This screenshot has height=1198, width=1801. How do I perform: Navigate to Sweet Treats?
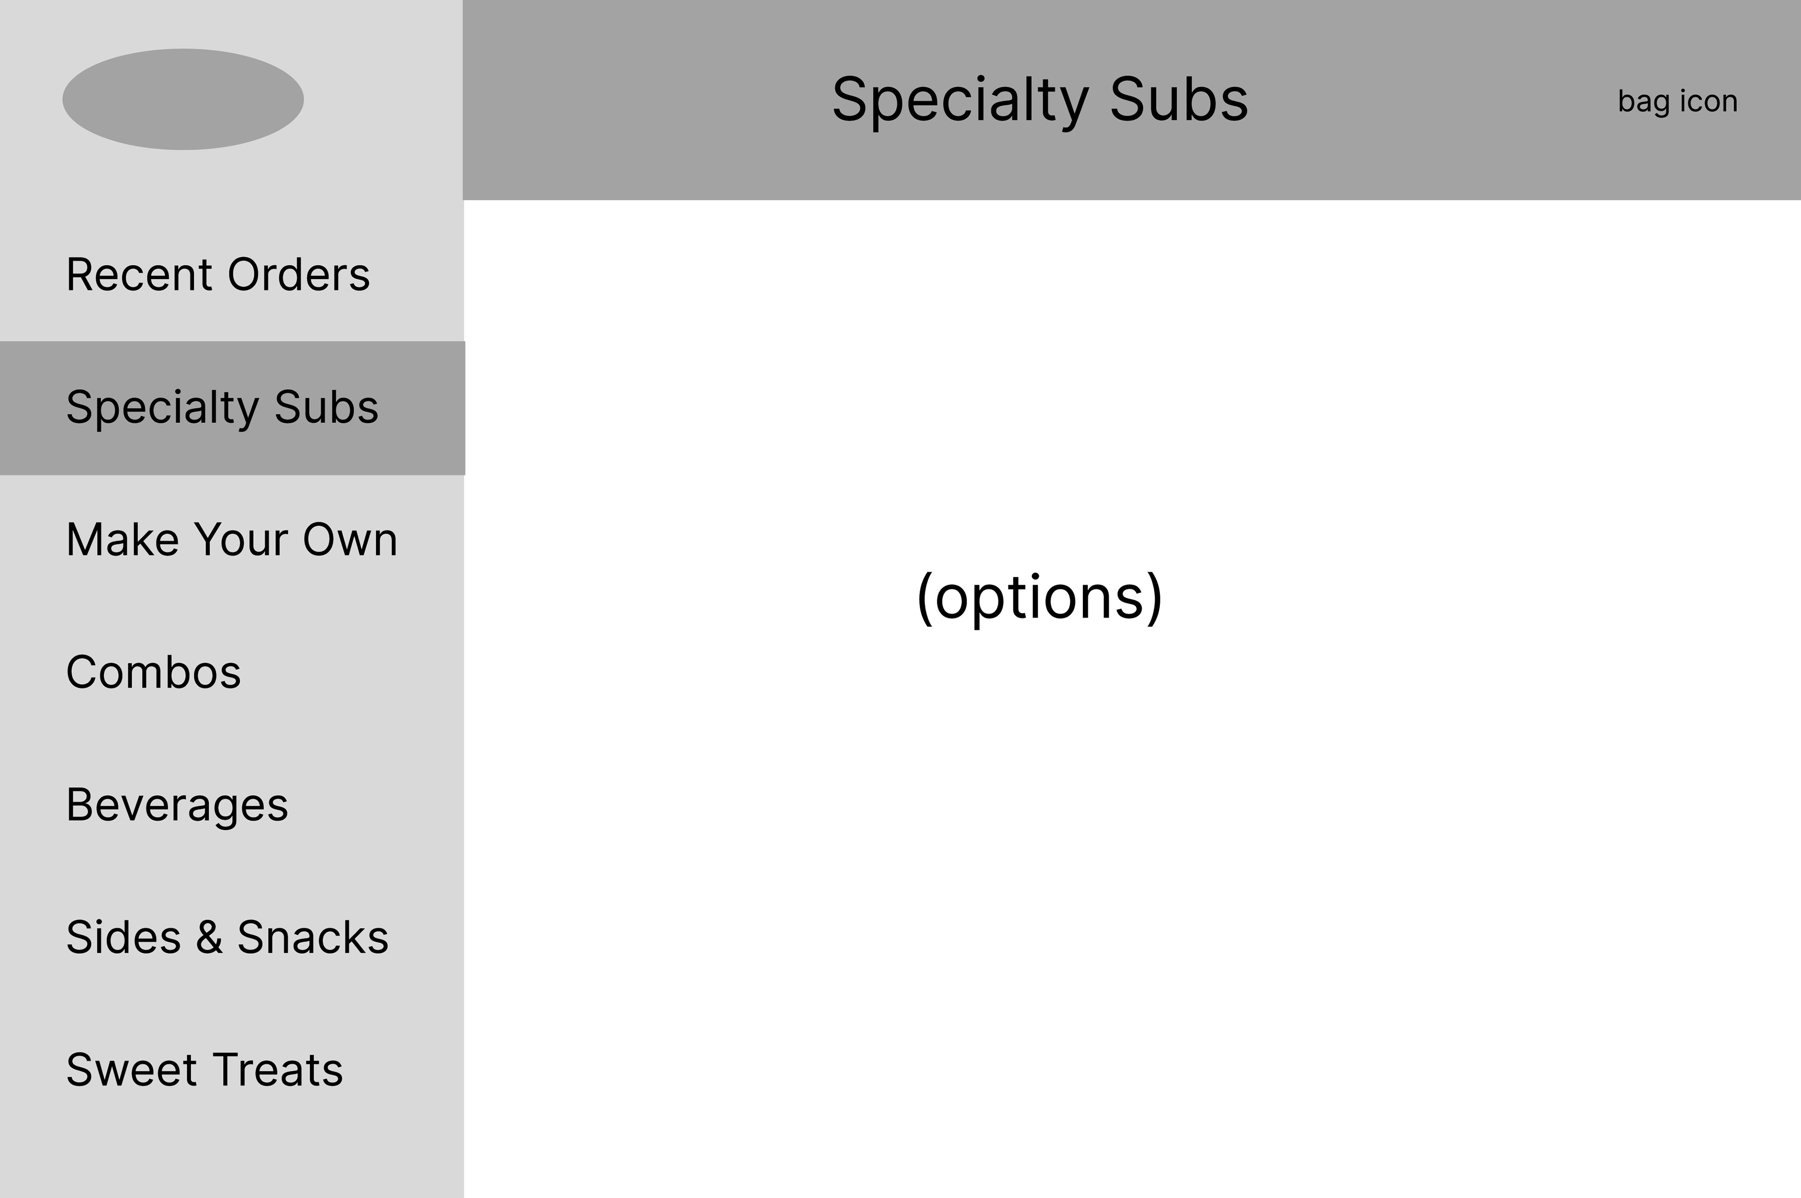coord(204,1070)
